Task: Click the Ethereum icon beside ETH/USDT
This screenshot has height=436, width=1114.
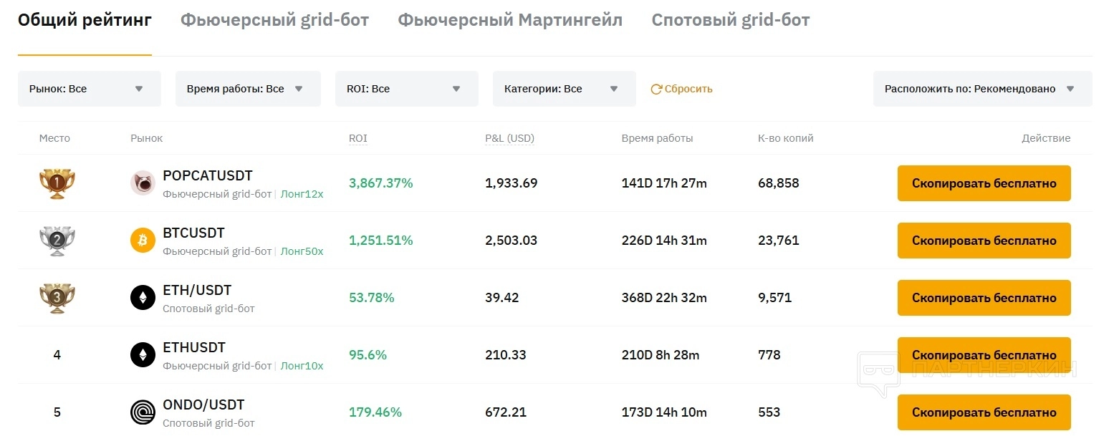Action: 143,298
